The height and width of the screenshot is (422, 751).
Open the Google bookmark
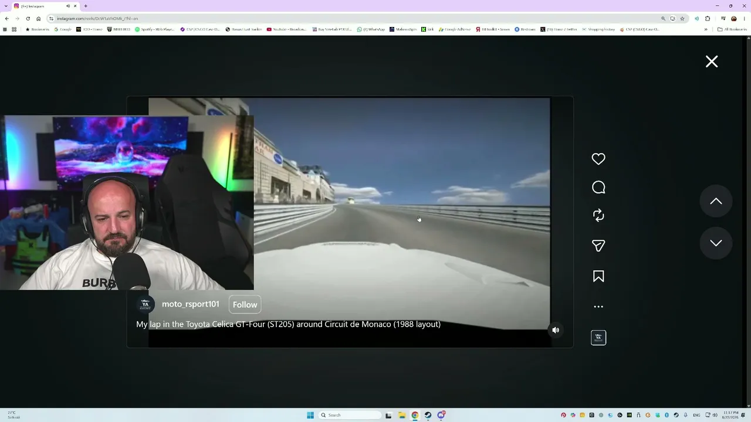[x=63, y=29]
